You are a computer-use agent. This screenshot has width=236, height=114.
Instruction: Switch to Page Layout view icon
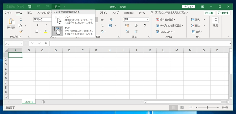pyautogui.click(x=182, y=108)
